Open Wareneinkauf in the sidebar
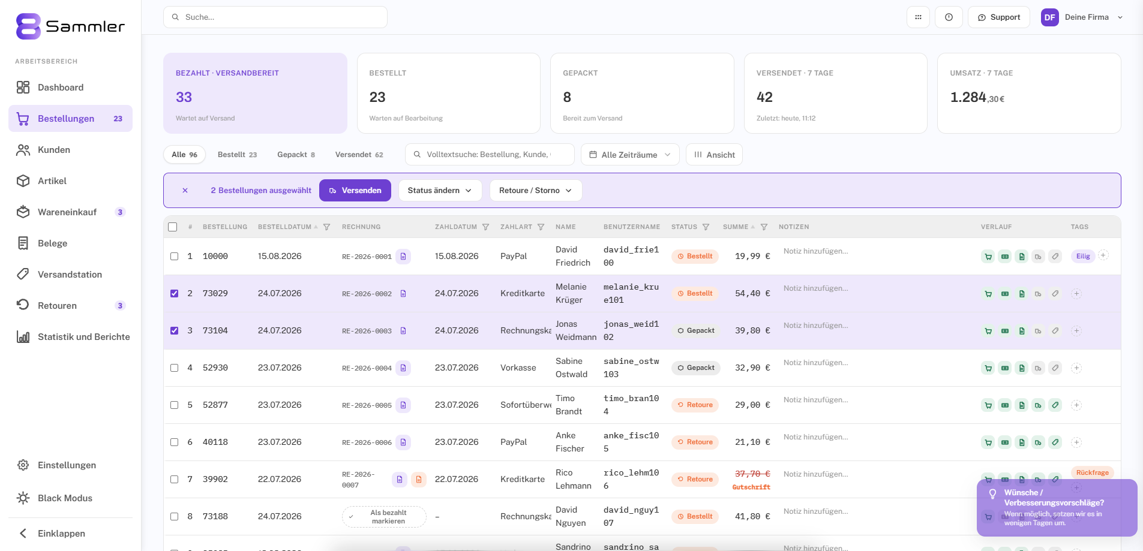The image size is (1143, 551). pyautogui.click(x=70, y=212)
